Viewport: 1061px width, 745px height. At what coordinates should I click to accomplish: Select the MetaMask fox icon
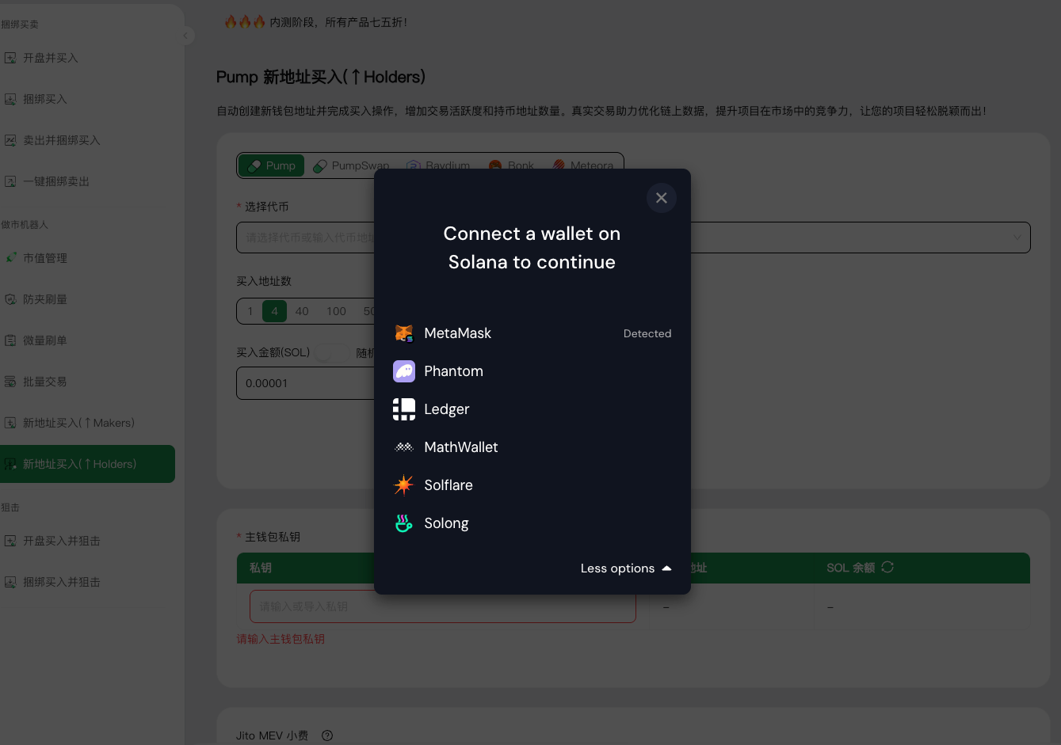tap(404, 333)
